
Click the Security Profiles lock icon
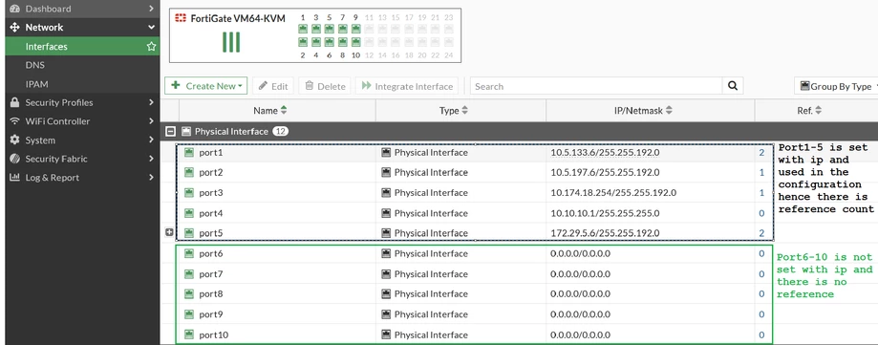coord(15,102)
